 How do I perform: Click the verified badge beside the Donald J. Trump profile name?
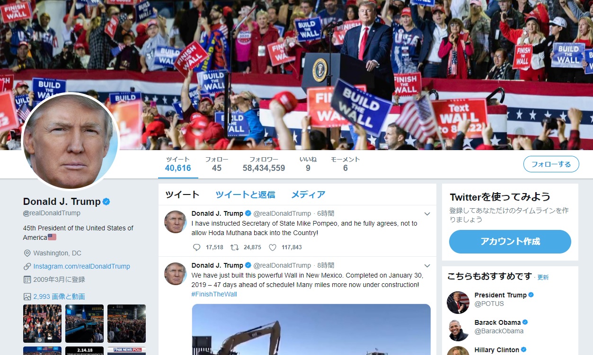coord(106,202)
